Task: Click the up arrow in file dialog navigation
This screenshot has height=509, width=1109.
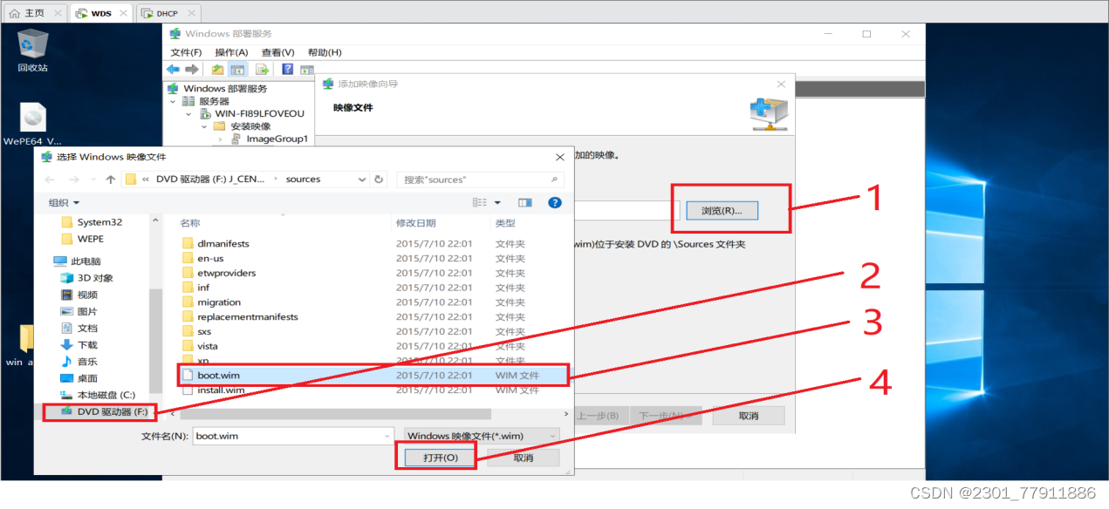Action: click(x=110, y=180)
